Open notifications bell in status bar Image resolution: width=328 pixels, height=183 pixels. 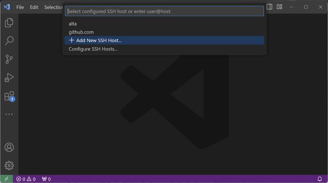320,179
